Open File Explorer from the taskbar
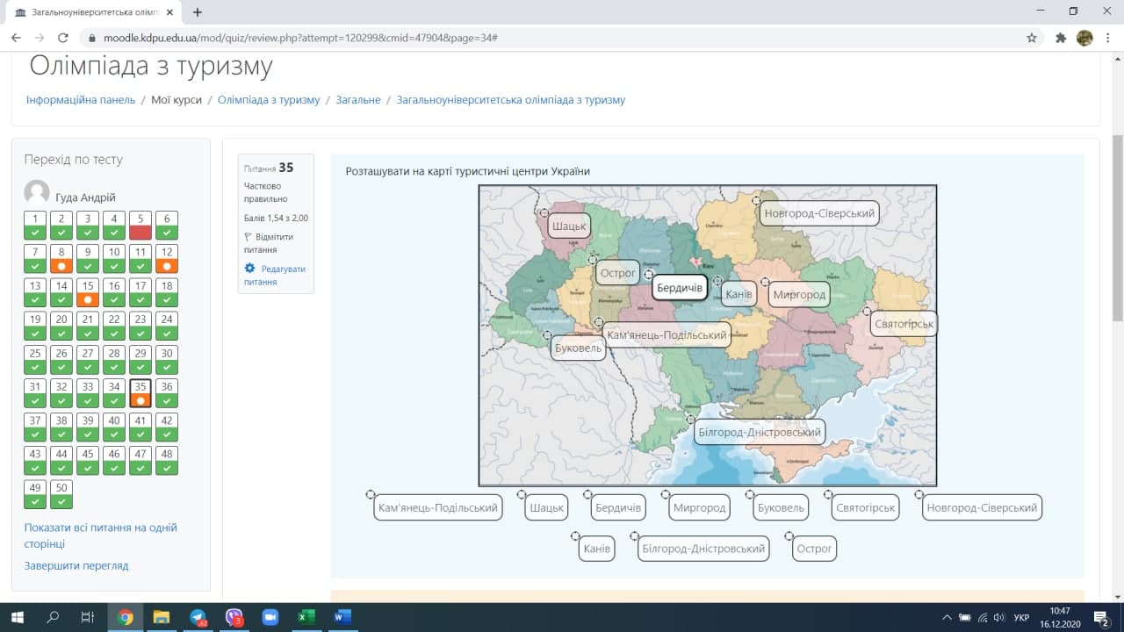Image resolution: width=1124 pixels, height=632 pixels. [162, 617]
